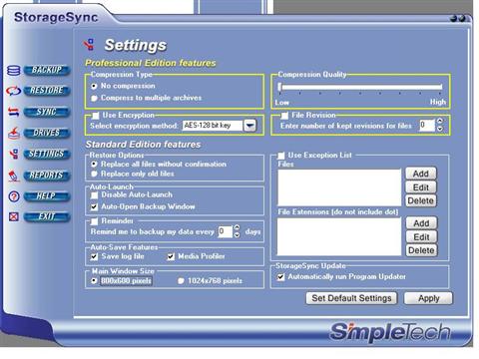Open the encryption method dropdown arrow
Screen dimensions: 479x359
click(250, 126)
